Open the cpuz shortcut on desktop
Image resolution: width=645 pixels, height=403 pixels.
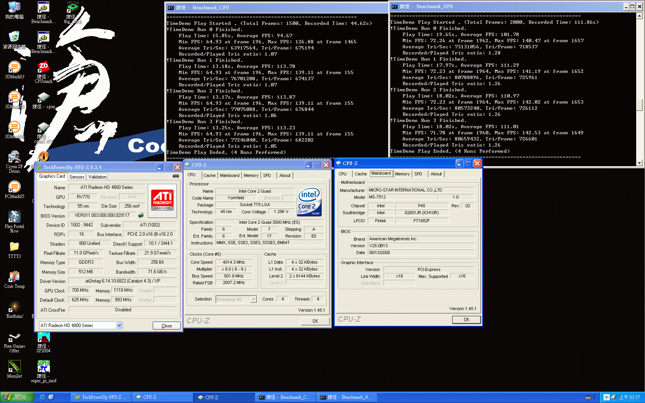[43, 100]
